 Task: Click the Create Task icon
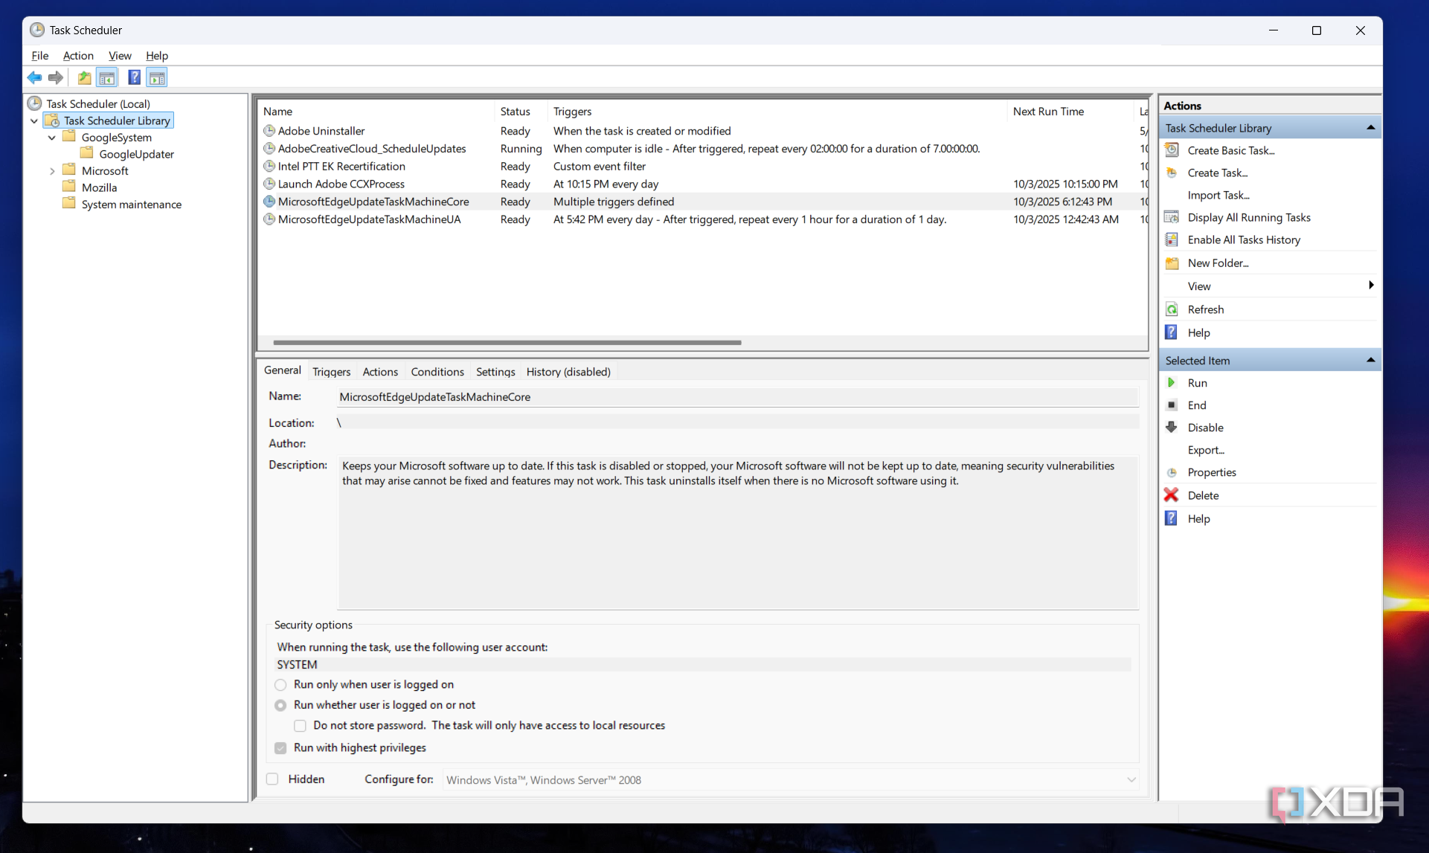(1172, 173)
